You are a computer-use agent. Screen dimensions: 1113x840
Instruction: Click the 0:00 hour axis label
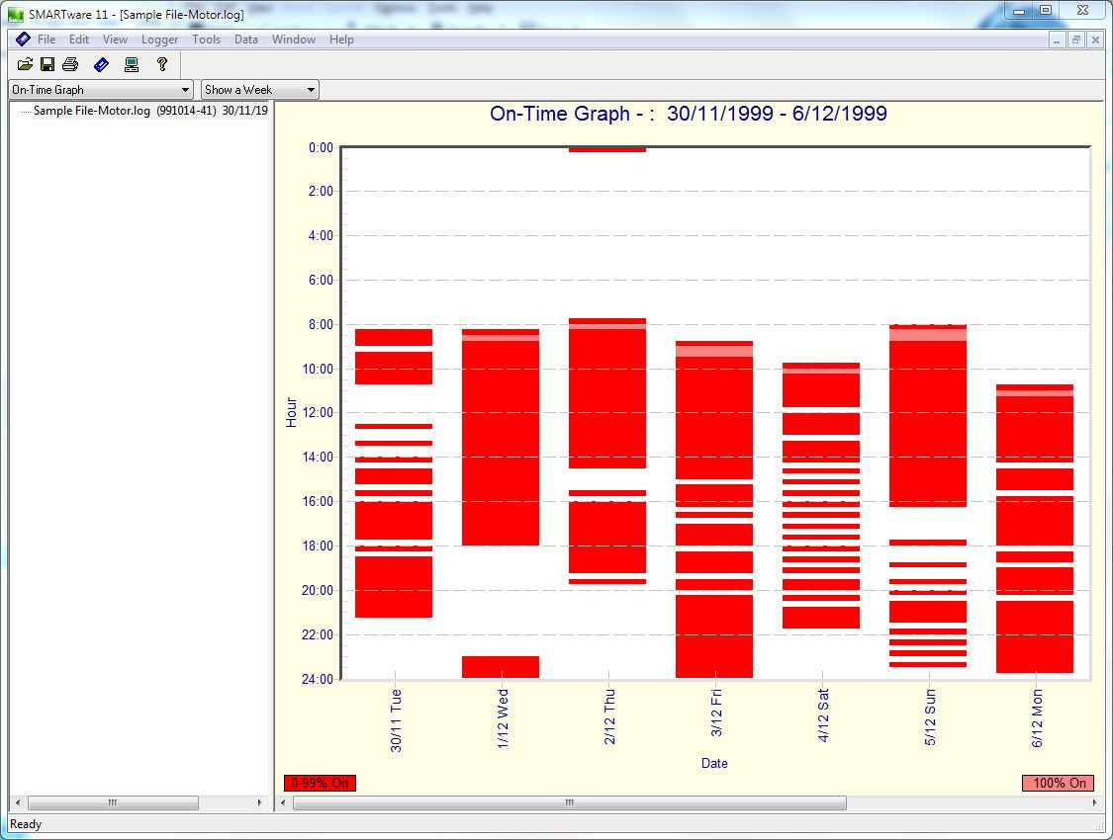321,147
